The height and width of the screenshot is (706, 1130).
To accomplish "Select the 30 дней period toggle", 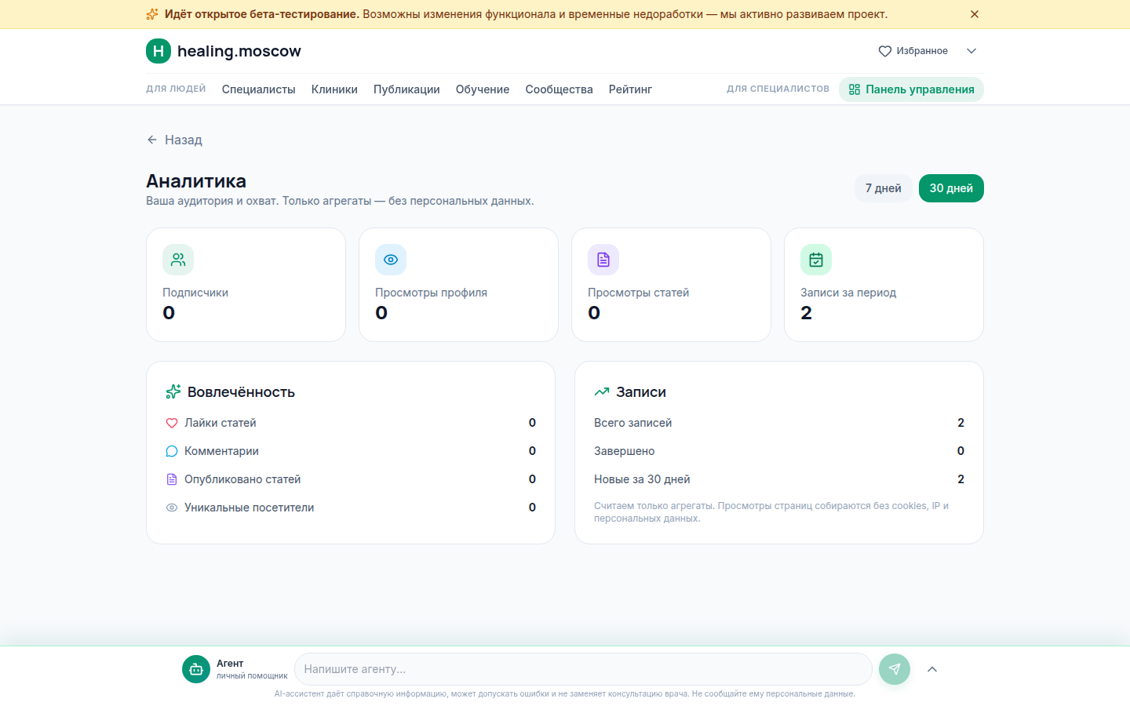I will 951,188.
